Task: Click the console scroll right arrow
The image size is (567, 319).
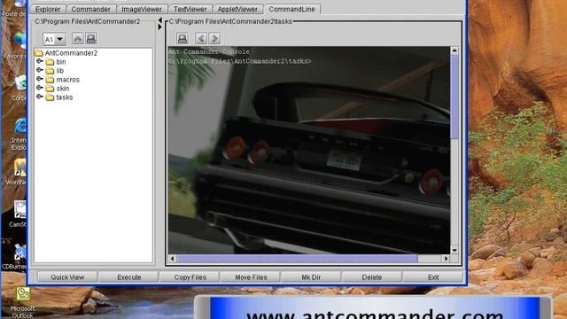Action: (x=447, y=259)
